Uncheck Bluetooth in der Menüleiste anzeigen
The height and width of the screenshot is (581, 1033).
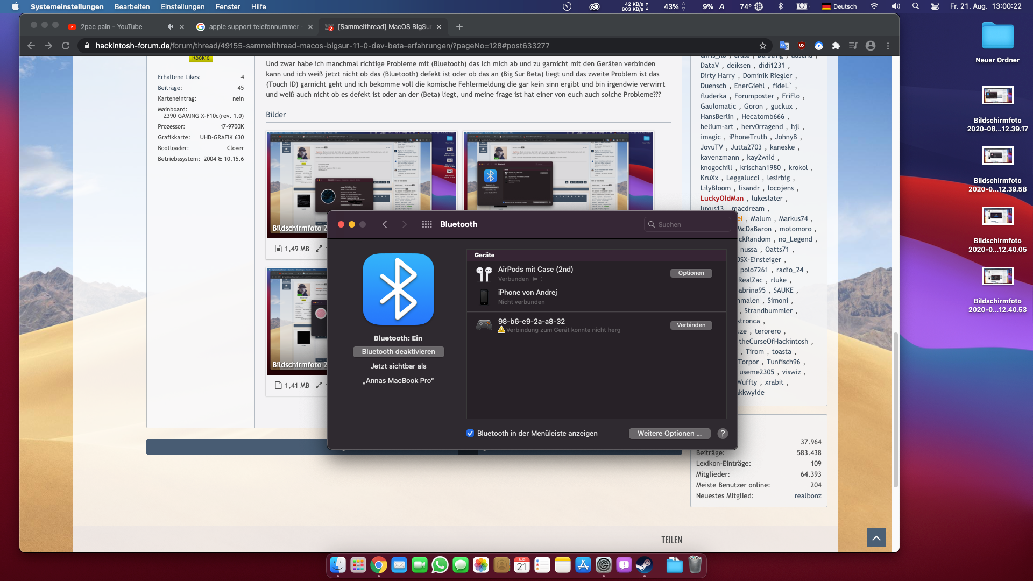470,434
